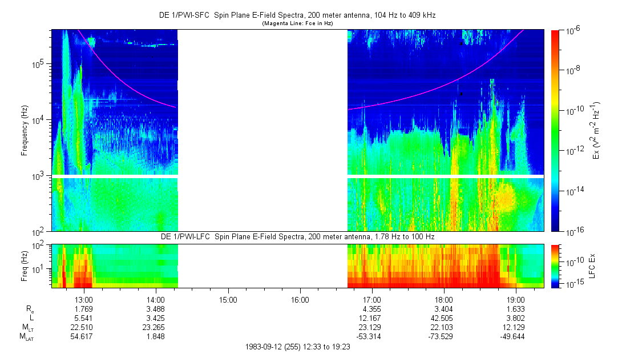
Task: Select the LFC Ex color bar
Action: (x=556, y=265)
